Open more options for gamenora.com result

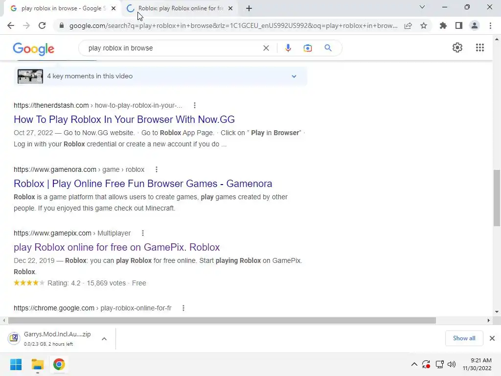[x=156, y=169]
